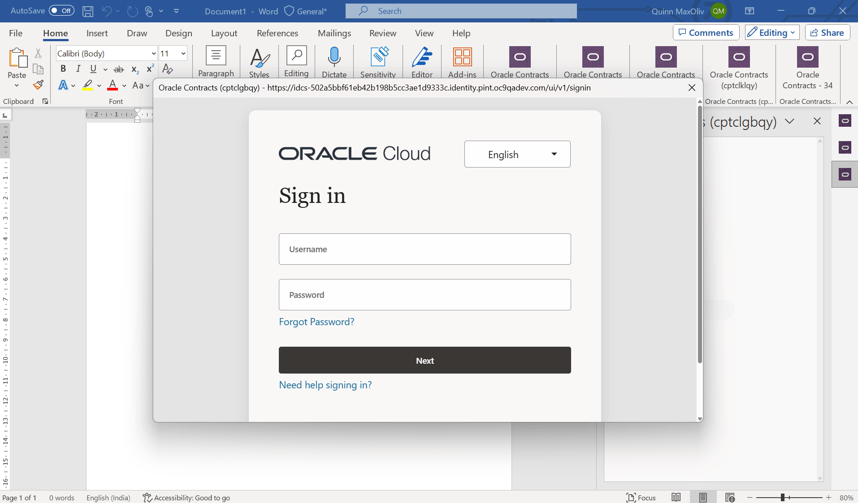
Task: Click the Focus mode button
Action: pos(641,498)
